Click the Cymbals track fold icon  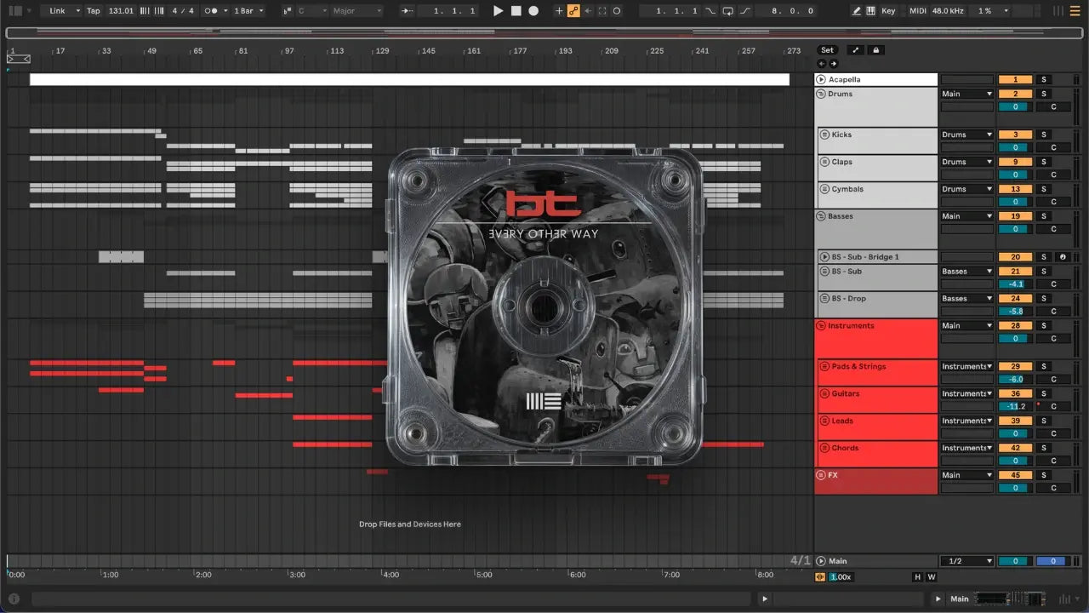824,189
